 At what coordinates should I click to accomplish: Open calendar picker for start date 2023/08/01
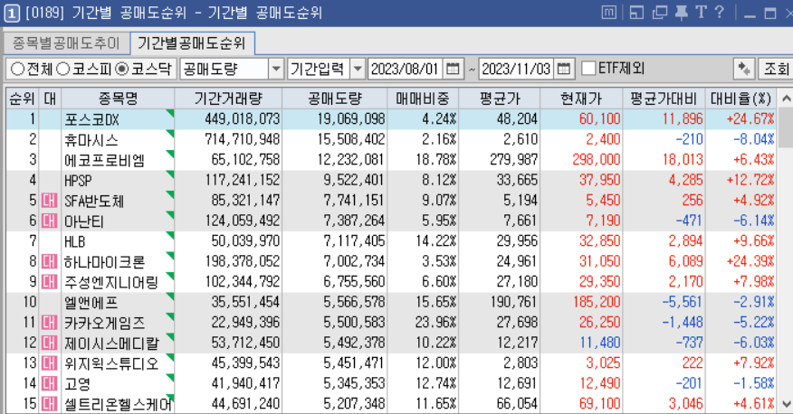[x=453, y=69]
